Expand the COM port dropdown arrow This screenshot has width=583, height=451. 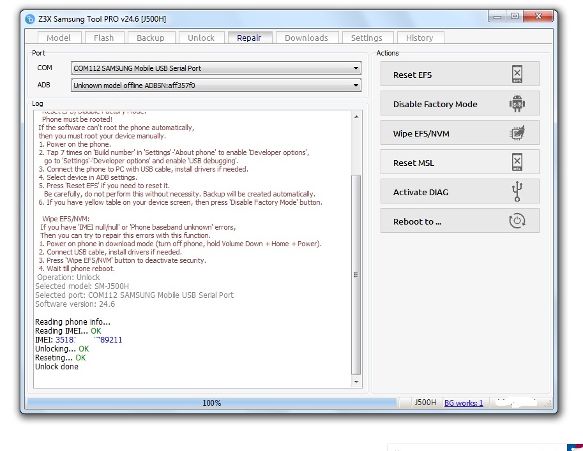click(356, 68)
